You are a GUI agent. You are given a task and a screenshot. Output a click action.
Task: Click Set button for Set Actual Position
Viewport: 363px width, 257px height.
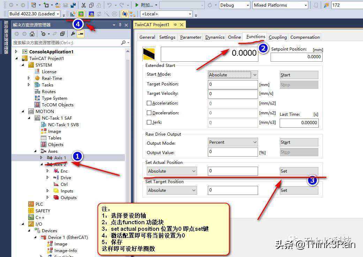click(x=299, y=171)
